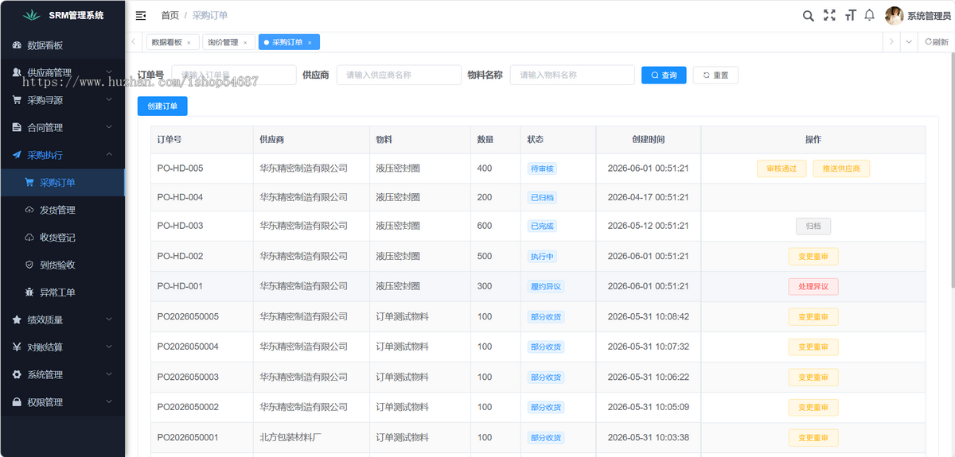Click the 履约异议 status tag

point(546,286)
